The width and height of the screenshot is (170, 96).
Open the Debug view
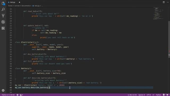[3, 22]
